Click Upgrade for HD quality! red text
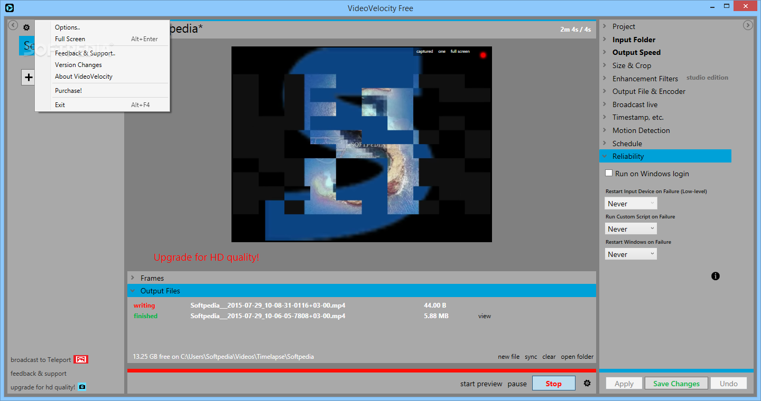The width and height of the screenshot is (761, 401). tap(207, 257)
